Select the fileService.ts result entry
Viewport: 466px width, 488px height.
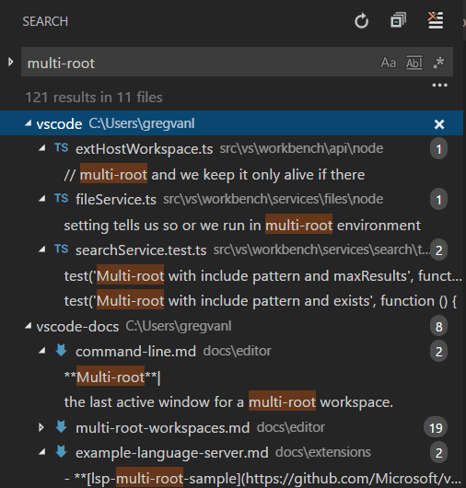tap(116, 199)
